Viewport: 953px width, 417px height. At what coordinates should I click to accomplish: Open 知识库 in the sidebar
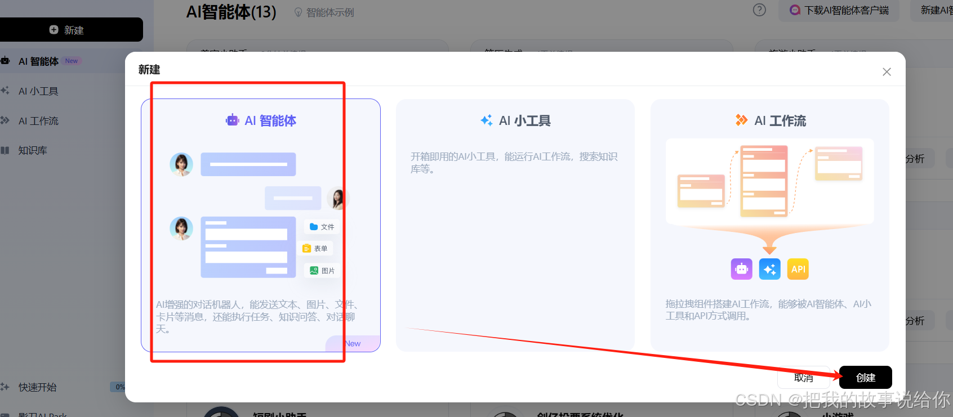[33, 150]
